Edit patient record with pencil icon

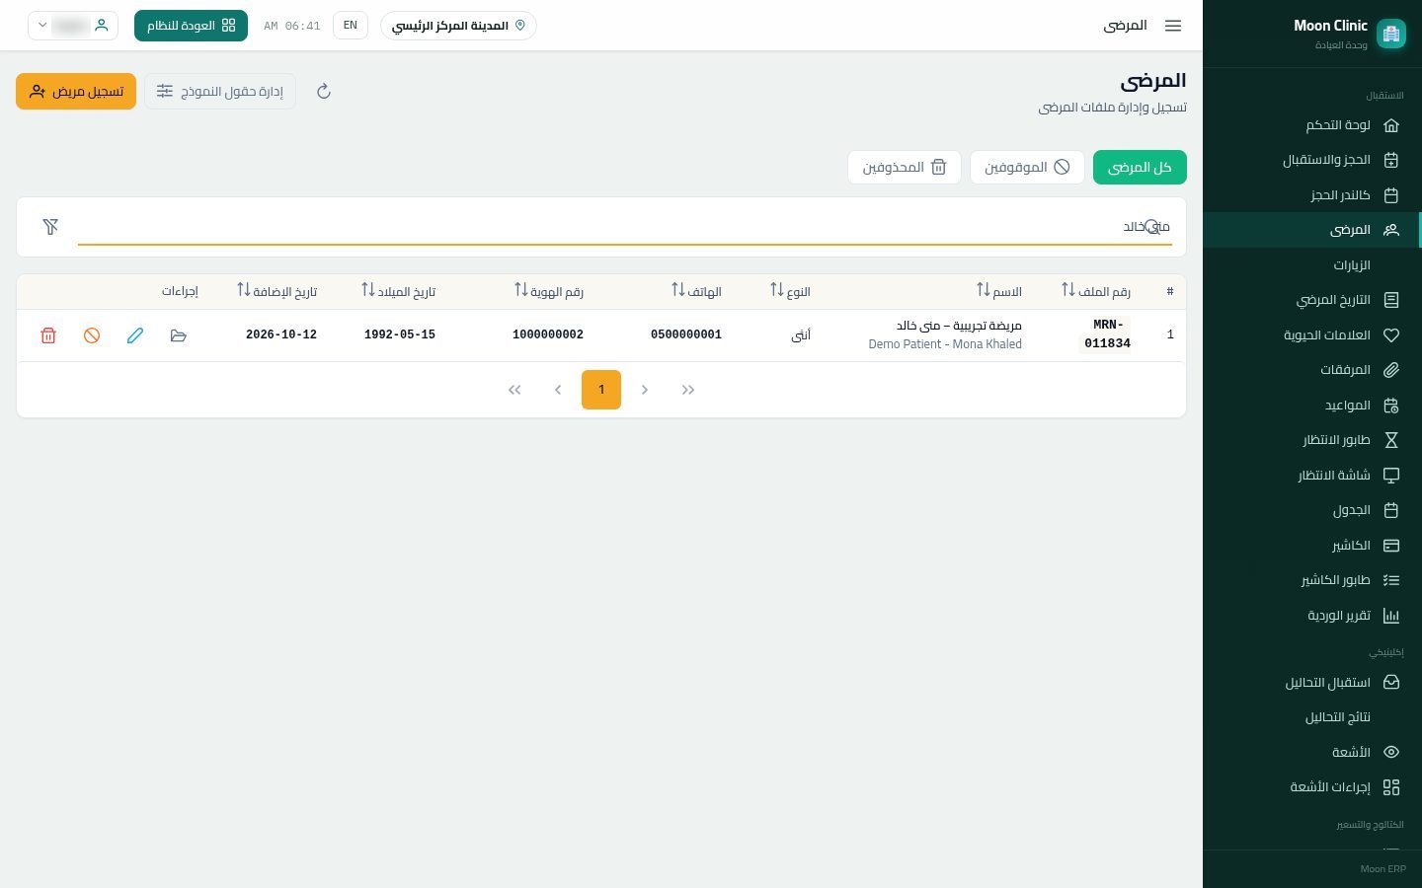click(135, 335)
